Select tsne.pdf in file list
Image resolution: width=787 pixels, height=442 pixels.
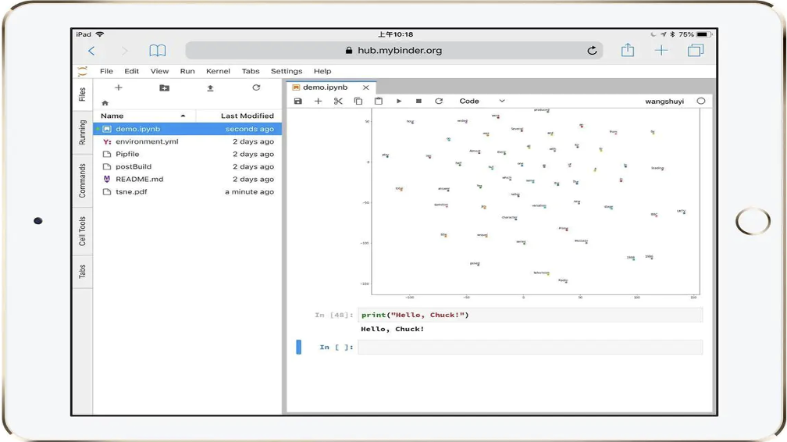tap(187, 192)
